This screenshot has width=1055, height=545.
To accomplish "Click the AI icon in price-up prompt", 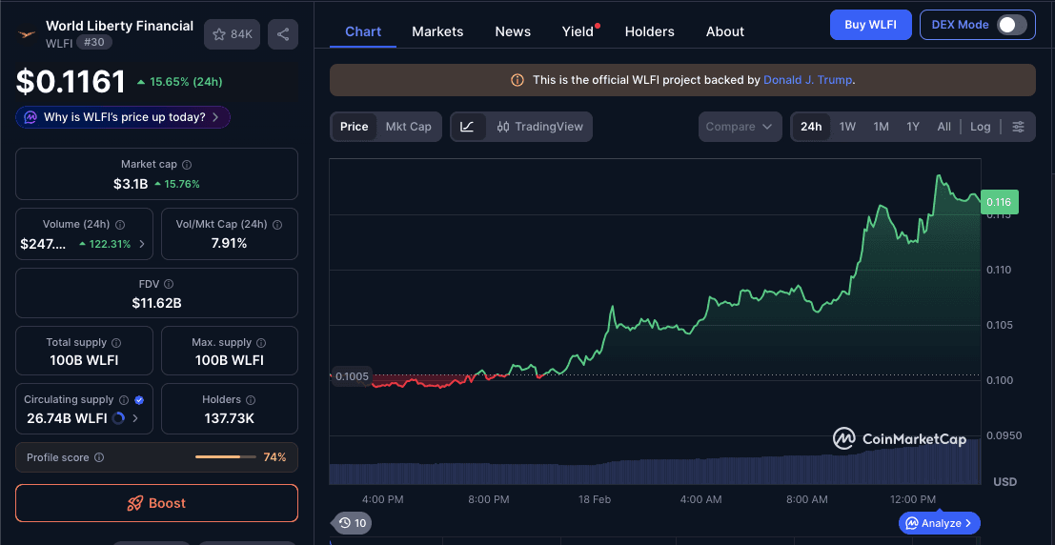I will point(30,117).
